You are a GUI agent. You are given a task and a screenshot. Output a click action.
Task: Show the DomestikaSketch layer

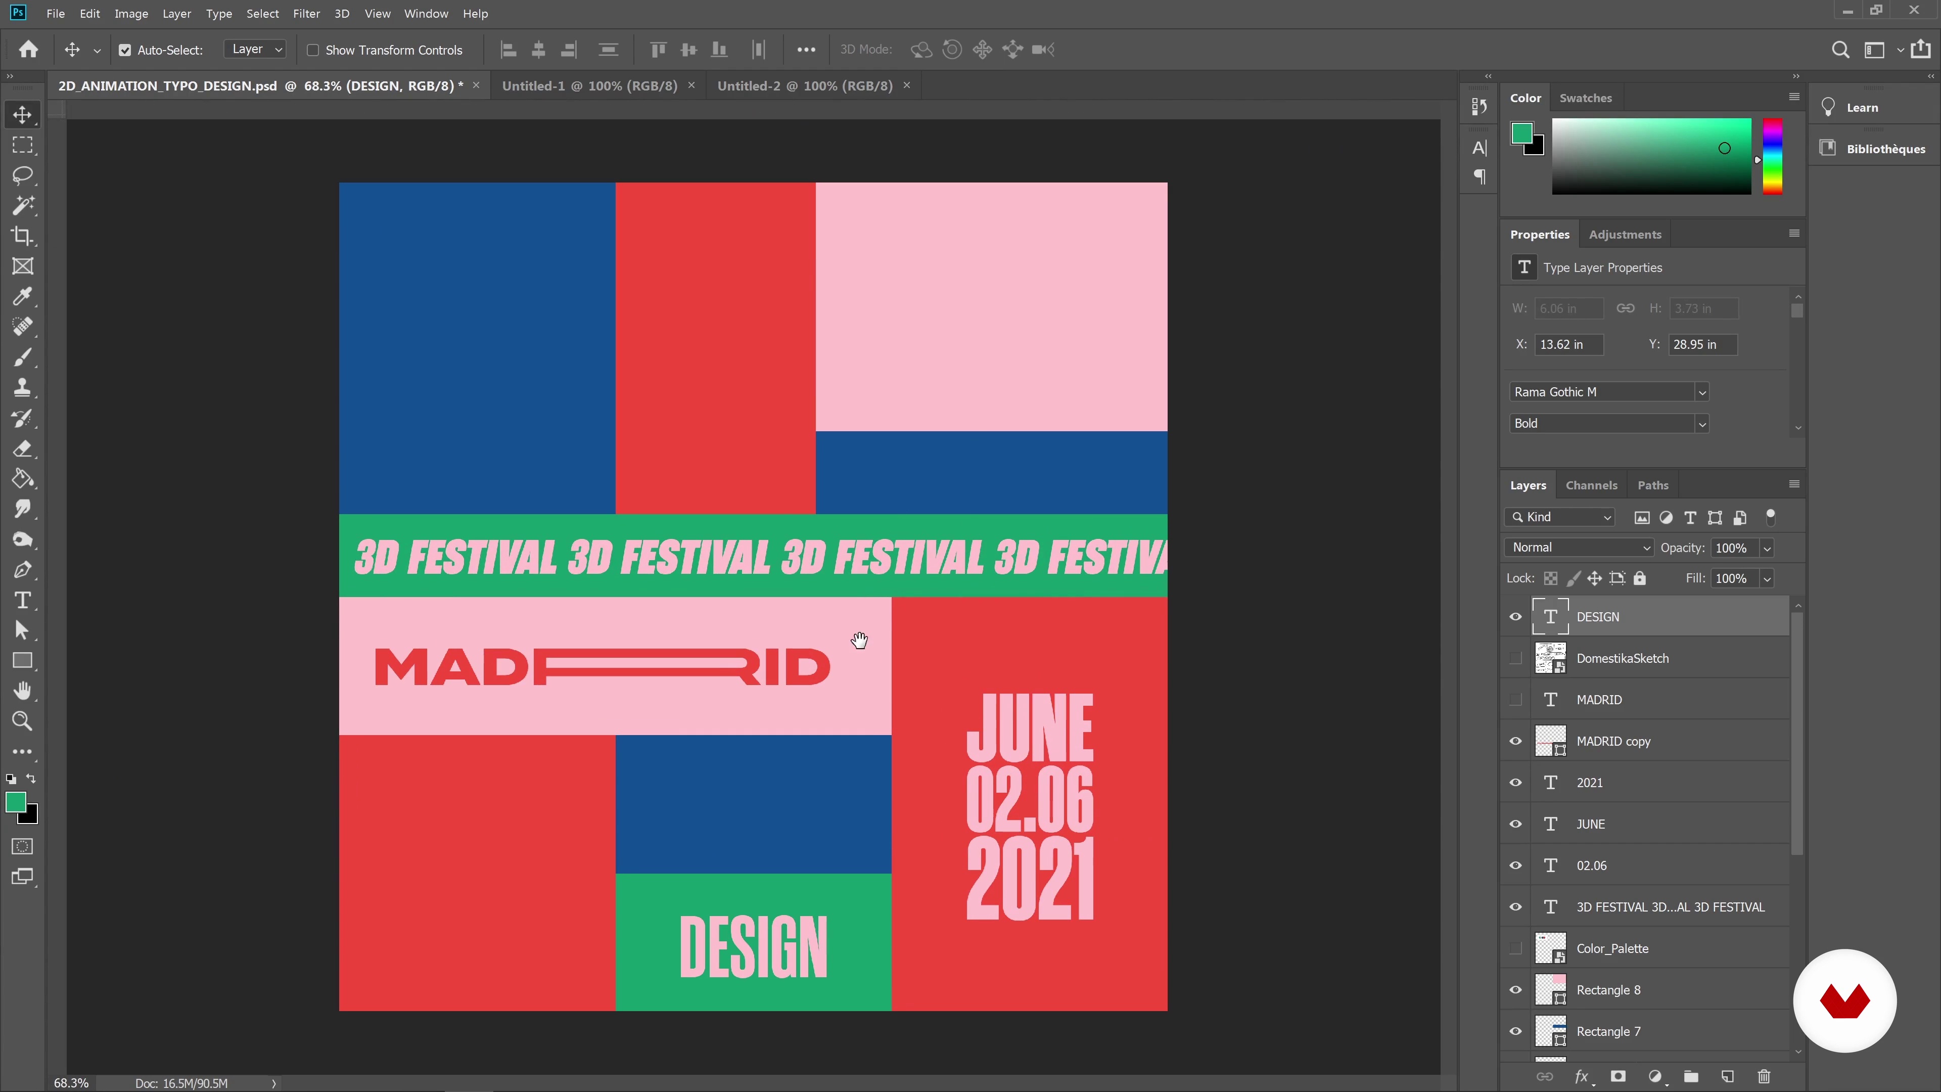[1515, 658]
